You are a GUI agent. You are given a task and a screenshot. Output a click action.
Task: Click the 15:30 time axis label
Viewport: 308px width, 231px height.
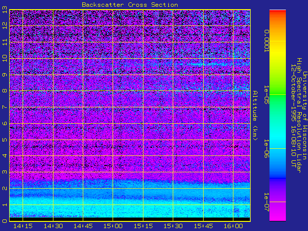click(173, 226)
